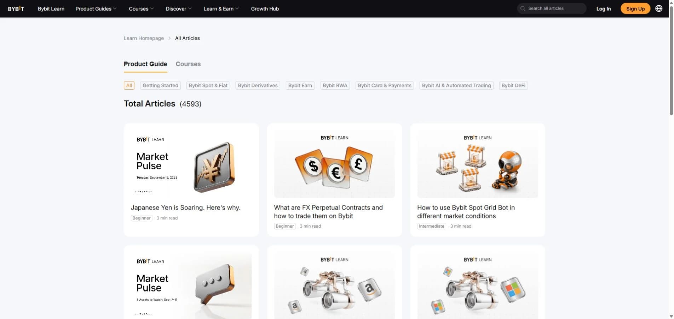This screenshot has height=319, width=674.
Task: Filter by Bybit DeFi
Action: pyautogui.click(x=513, y=85)
